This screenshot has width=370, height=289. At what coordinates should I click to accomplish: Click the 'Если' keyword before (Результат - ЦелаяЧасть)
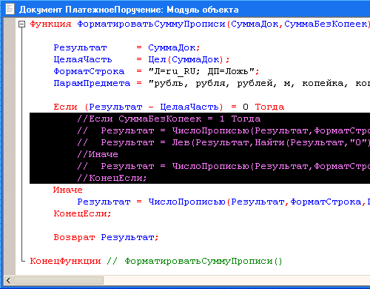coord(65,107)
